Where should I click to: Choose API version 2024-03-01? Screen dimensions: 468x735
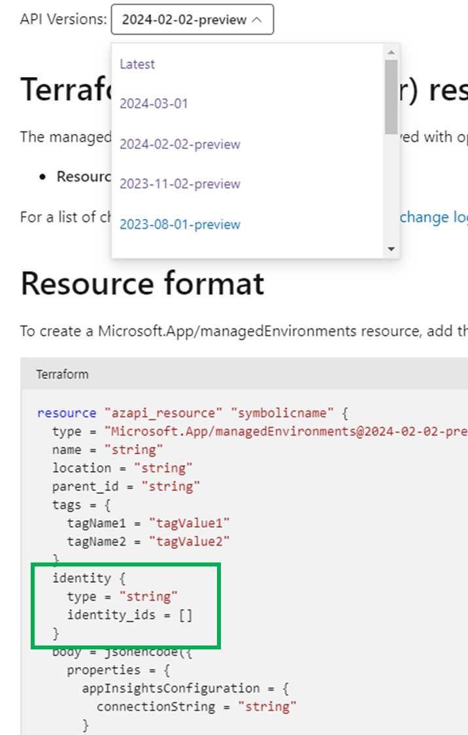pos(154,104)
